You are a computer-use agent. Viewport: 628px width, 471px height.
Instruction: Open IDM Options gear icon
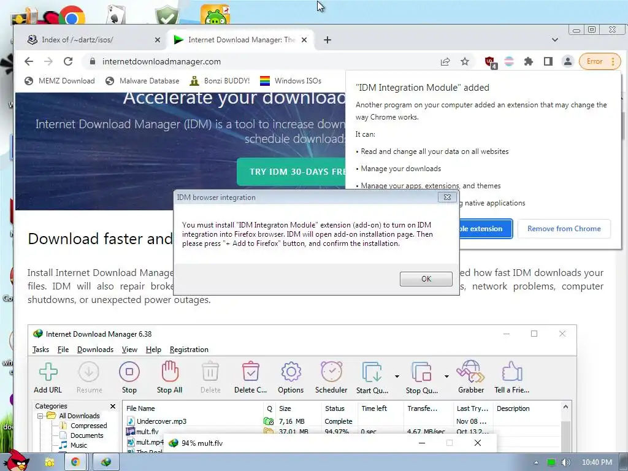291,372
